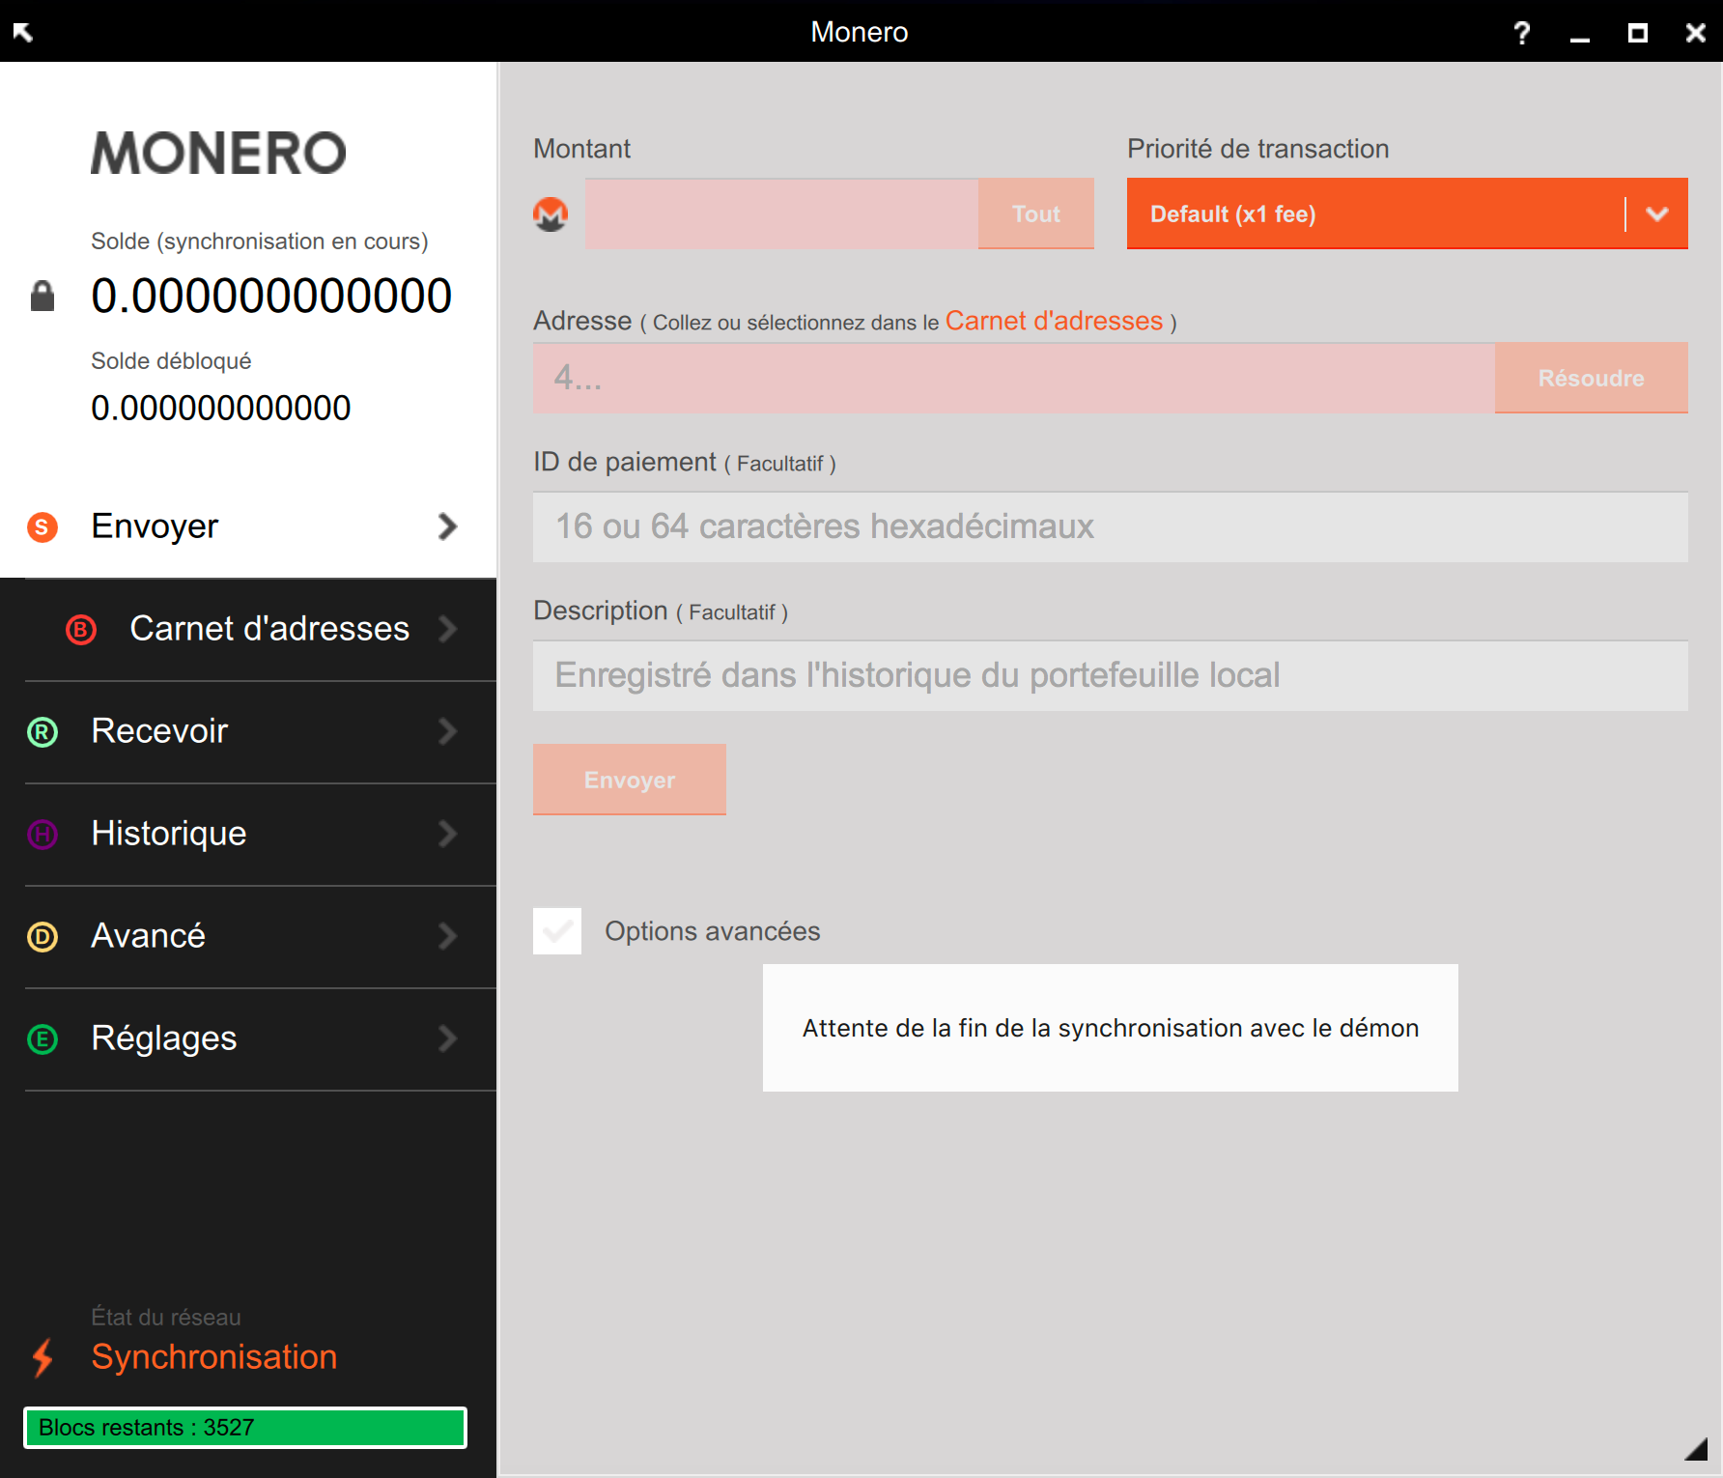Maximize the Monero window
Screen dimensions: 1723x1478
tap(1638, 34)
